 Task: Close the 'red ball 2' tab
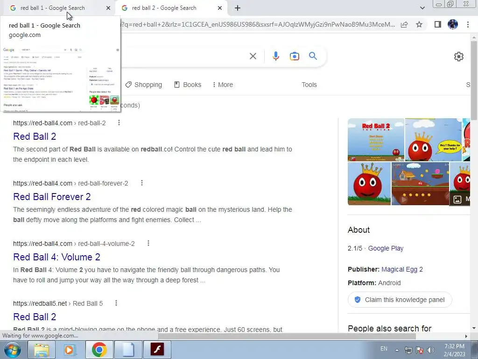click(x=220, y=8)
